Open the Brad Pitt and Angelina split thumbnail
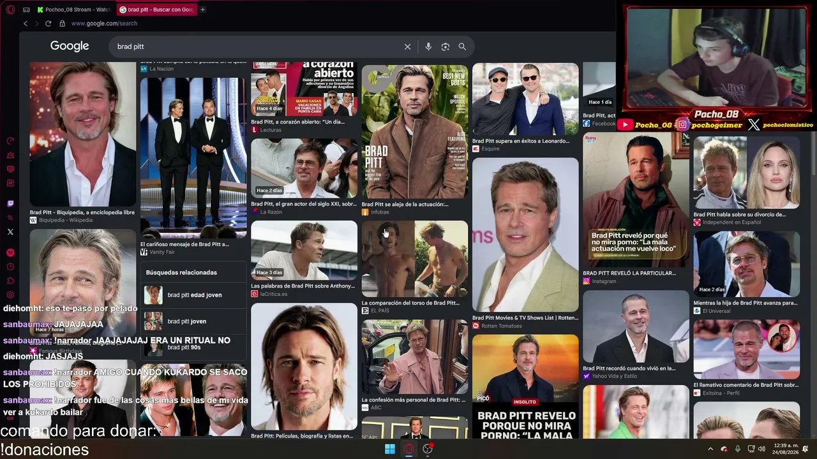This screenshot has width=817, height=459. (x=747, y=172)
